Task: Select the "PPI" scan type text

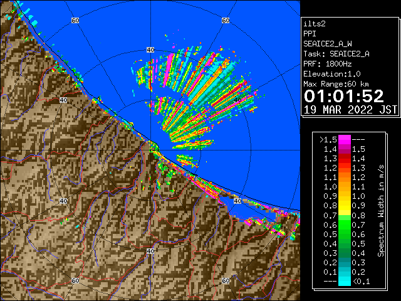Action: click(x=310, y=34)
